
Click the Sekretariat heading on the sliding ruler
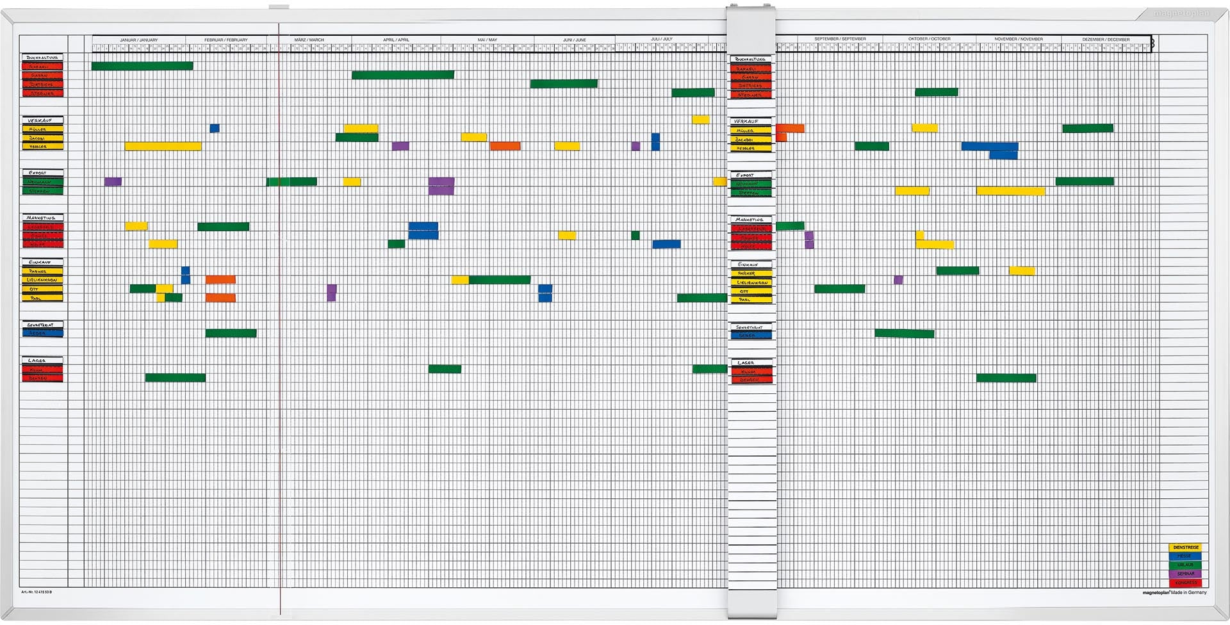click(751, 327)
